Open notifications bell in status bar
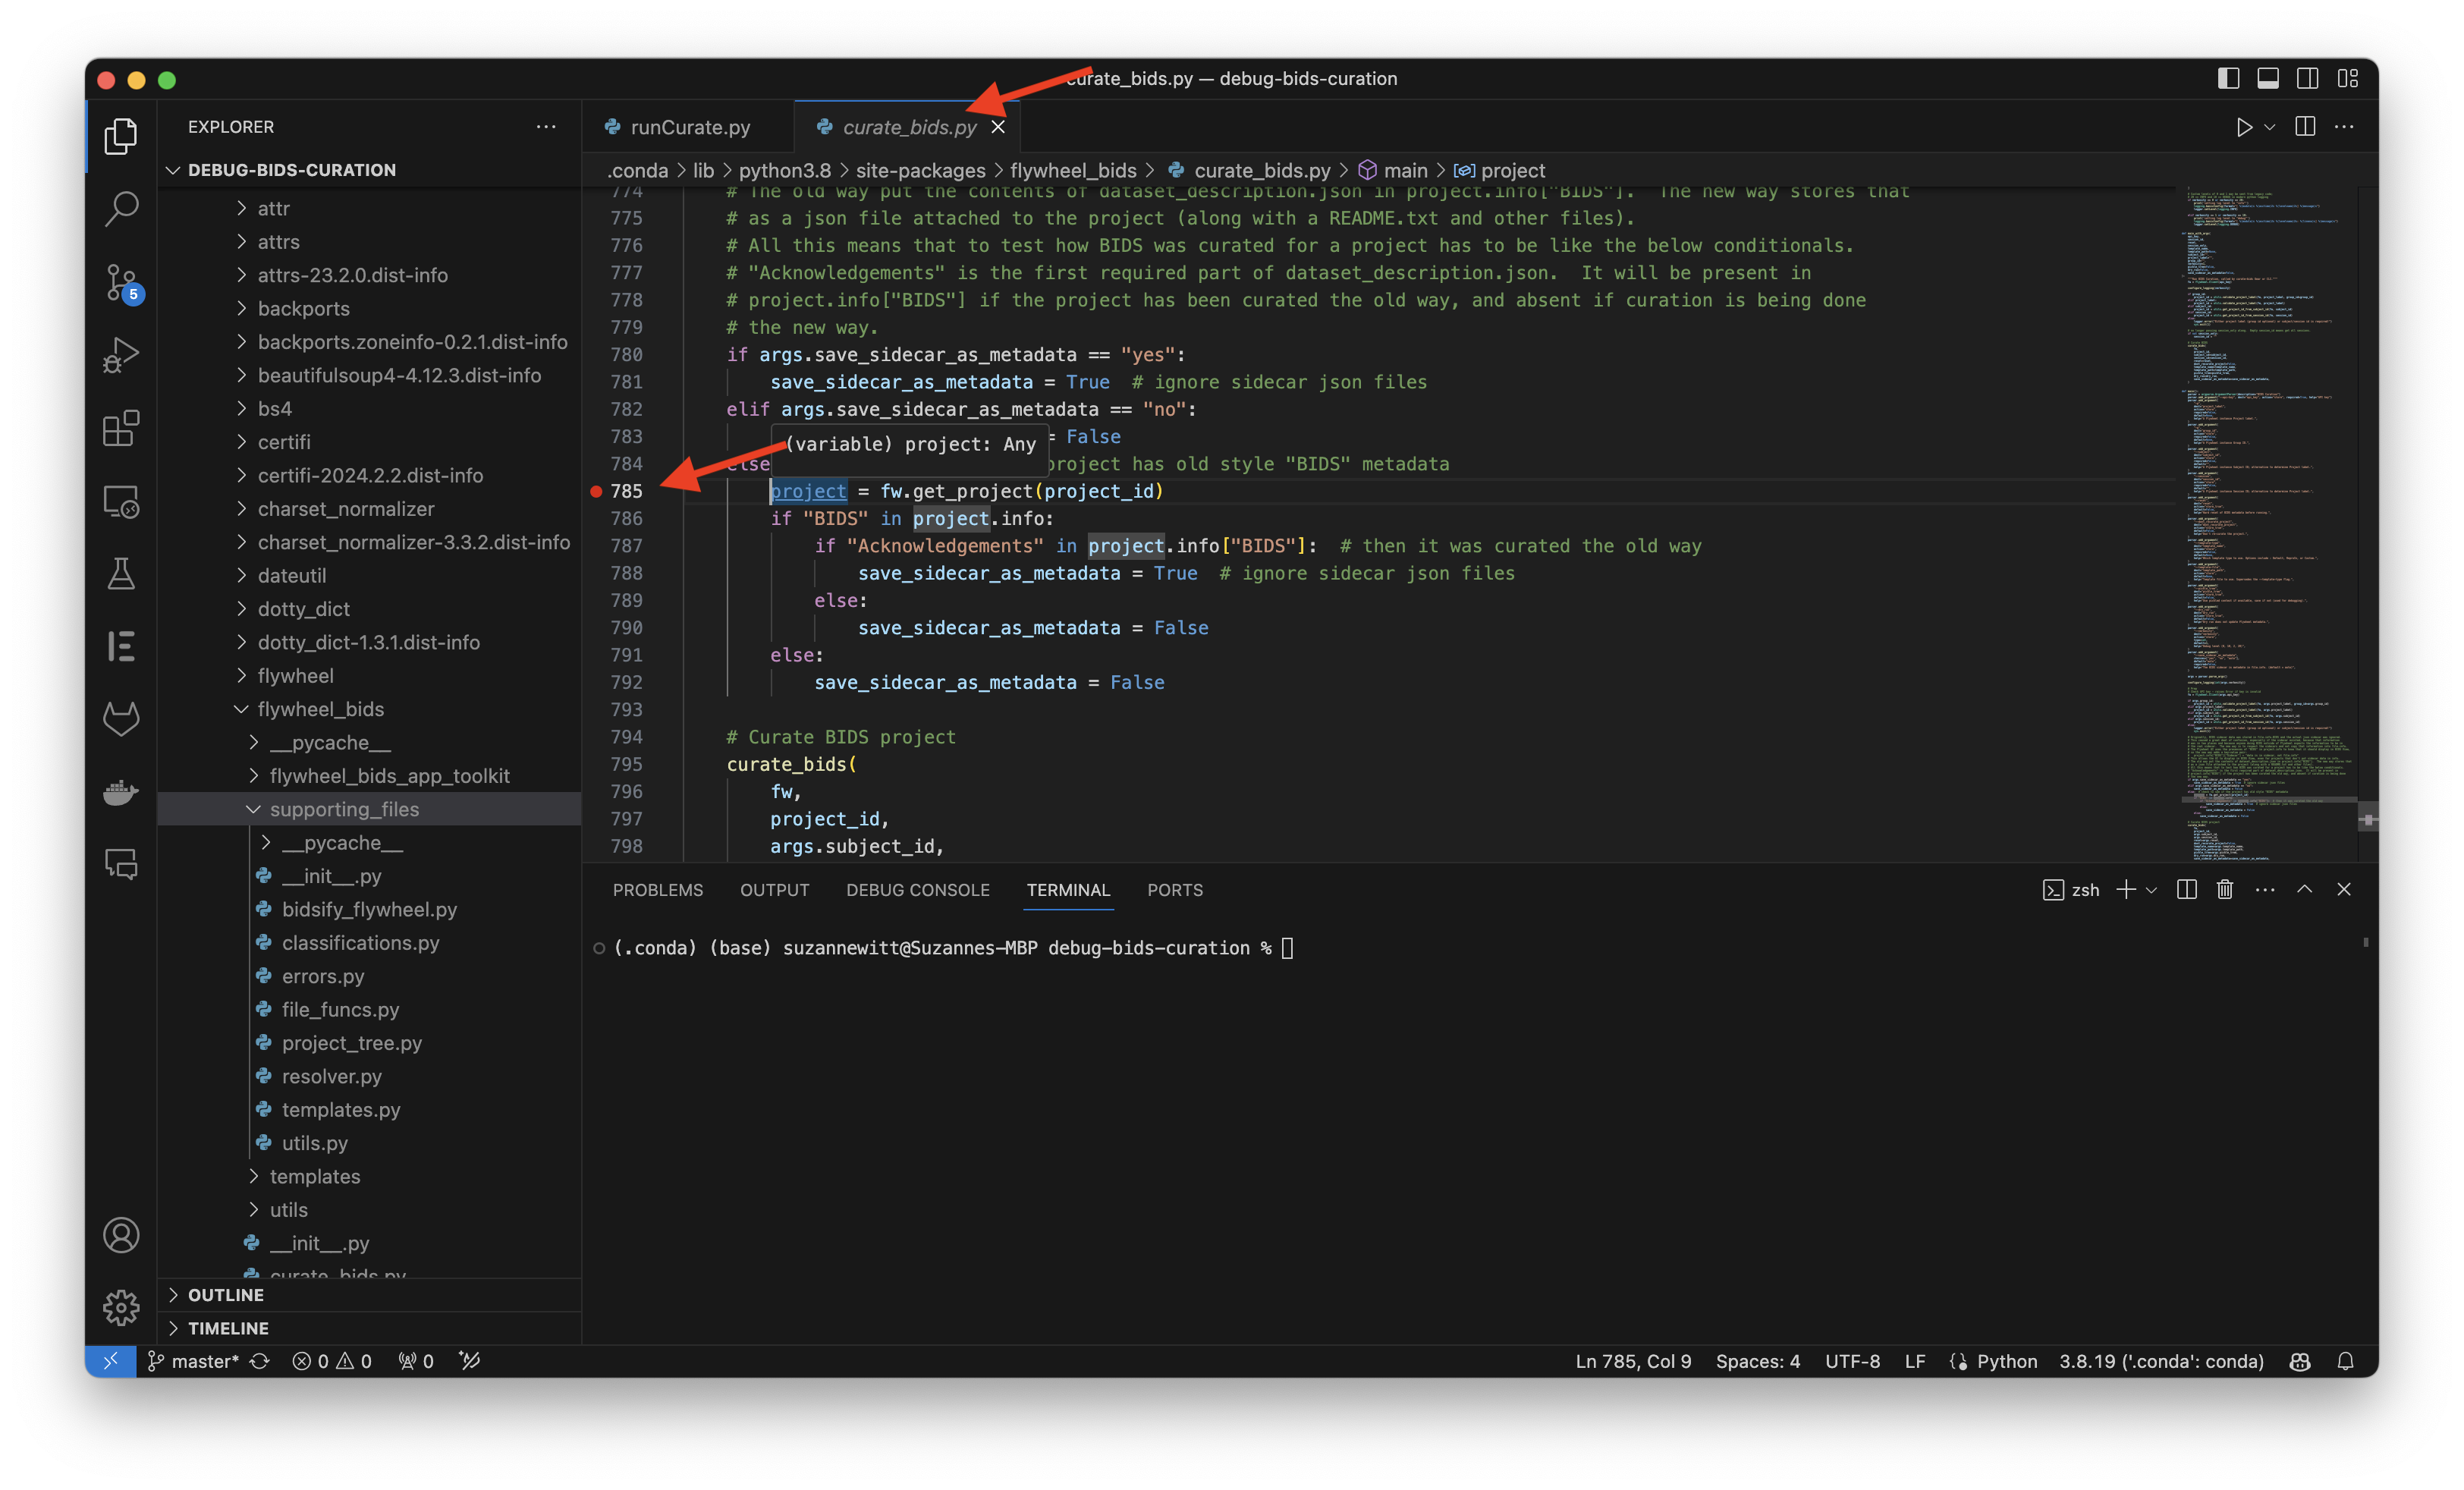The image size is (2464, 1490). [x=2345, y=1361]
